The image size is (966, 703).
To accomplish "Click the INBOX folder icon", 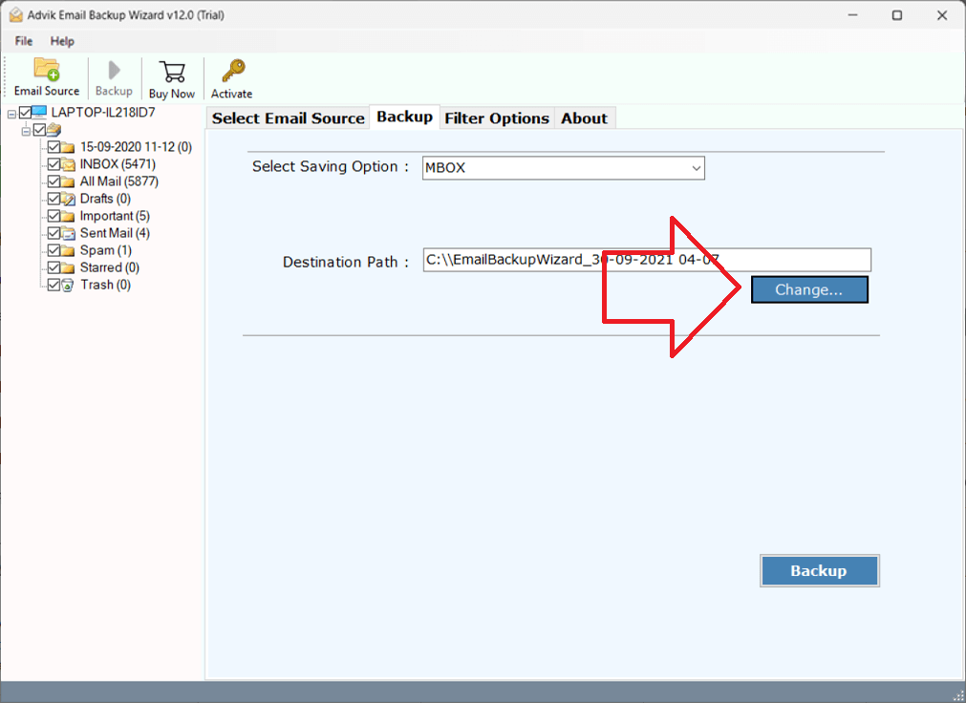I will [x=68, y=164].
